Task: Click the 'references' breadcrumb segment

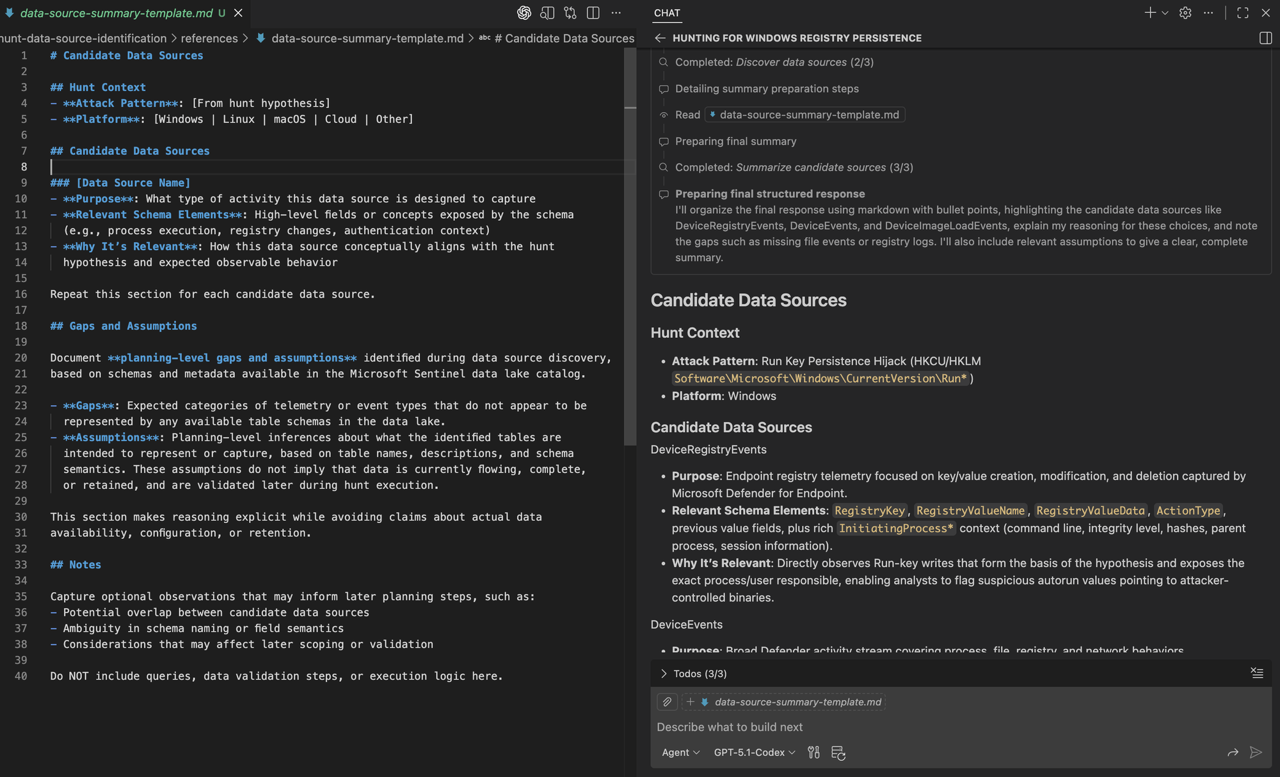Action: click(x=209, y=38)
